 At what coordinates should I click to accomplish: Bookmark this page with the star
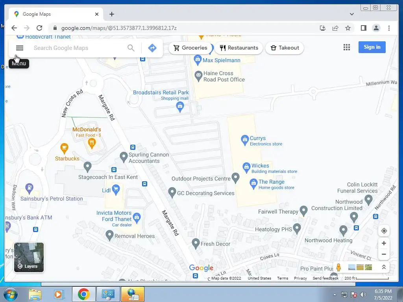[348, 28]
